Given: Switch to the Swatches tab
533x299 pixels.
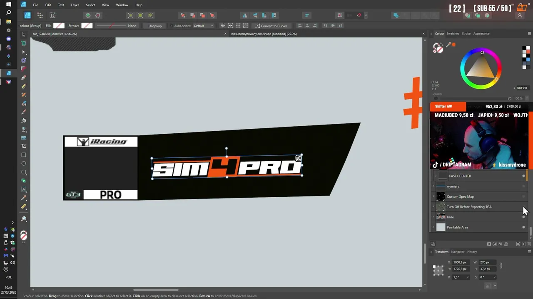Looking at the screenshot, I should (453, 34).
